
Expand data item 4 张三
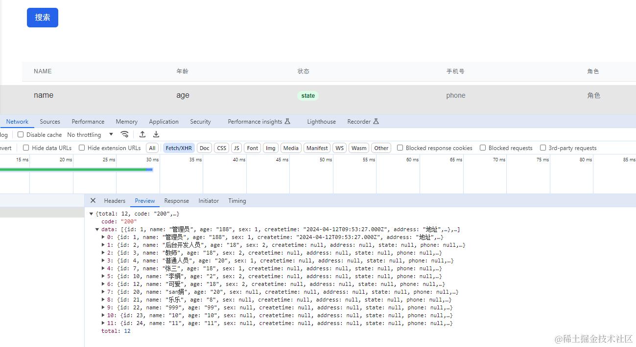tap(103, 269)
